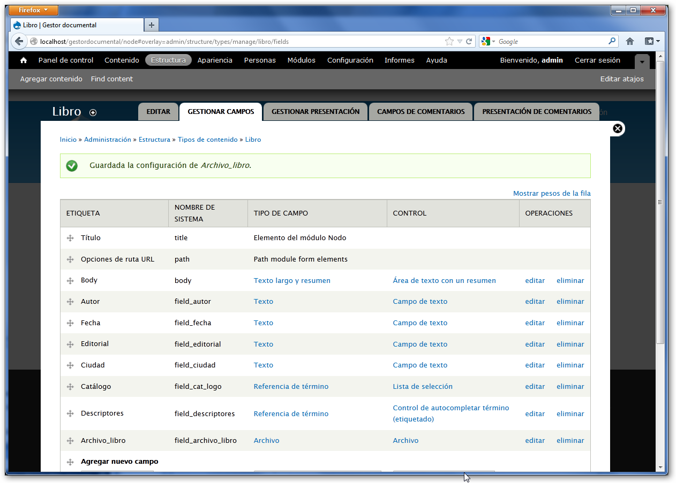Screen dimensions: 676x483
Task: Click Mostrar pesos de la fila link
Action: [x=551, y=194]
